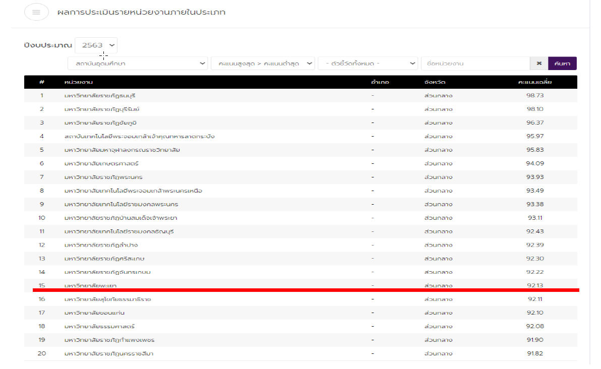Select the row มหาวิทยาลัยเทคโนโลยีราชมงคลพระนคร
Screen dimensions: 601x369
(300, 205)
